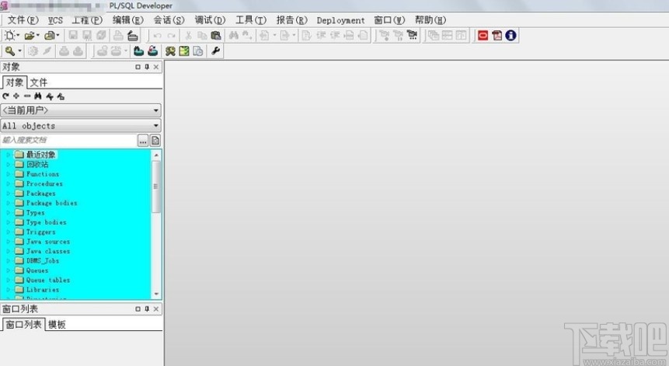Click the object tree scroll down arrow
Image resolution: width=669 pixels, height=366 pixels.
[156, 294]
